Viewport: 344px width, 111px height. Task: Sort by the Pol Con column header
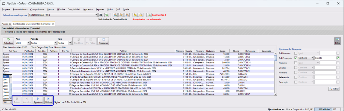[124, 51]
